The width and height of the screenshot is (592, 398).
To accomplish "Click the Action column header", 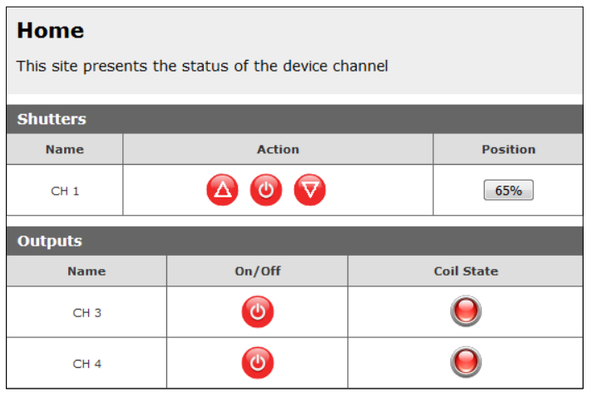I will click(x=278, y=150).
